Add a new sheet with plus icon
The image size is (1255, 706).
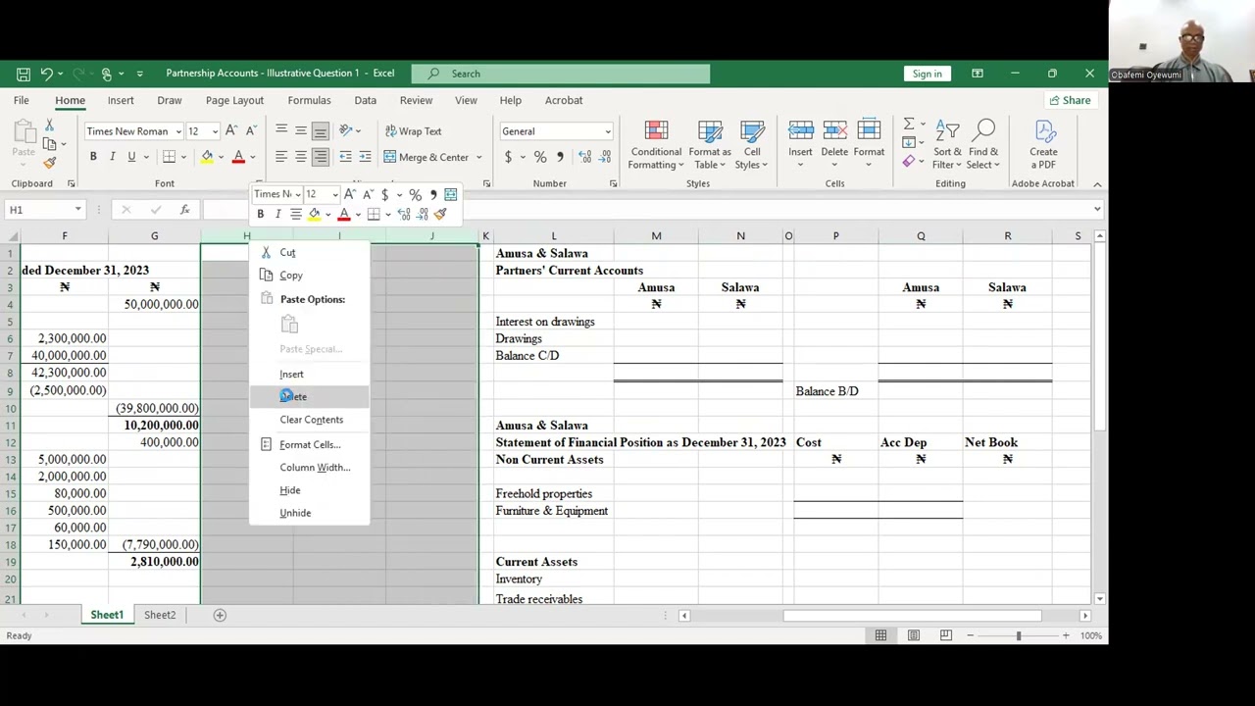tap(220, 615)
